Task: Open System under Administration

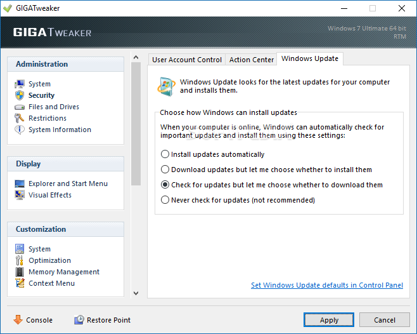Action: click(x=40, y=84)
